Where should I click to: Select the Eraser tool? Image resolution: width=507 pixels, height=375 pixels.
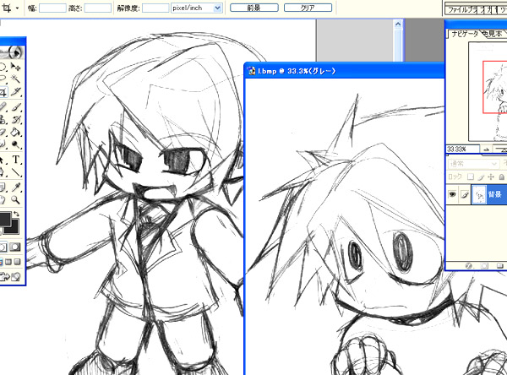3,132
